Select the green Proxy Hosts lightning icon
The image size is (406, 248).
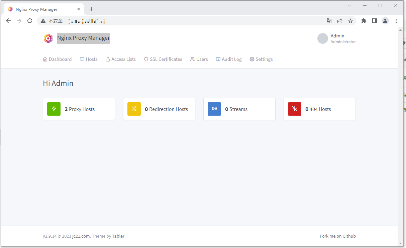tap(54, 109)
